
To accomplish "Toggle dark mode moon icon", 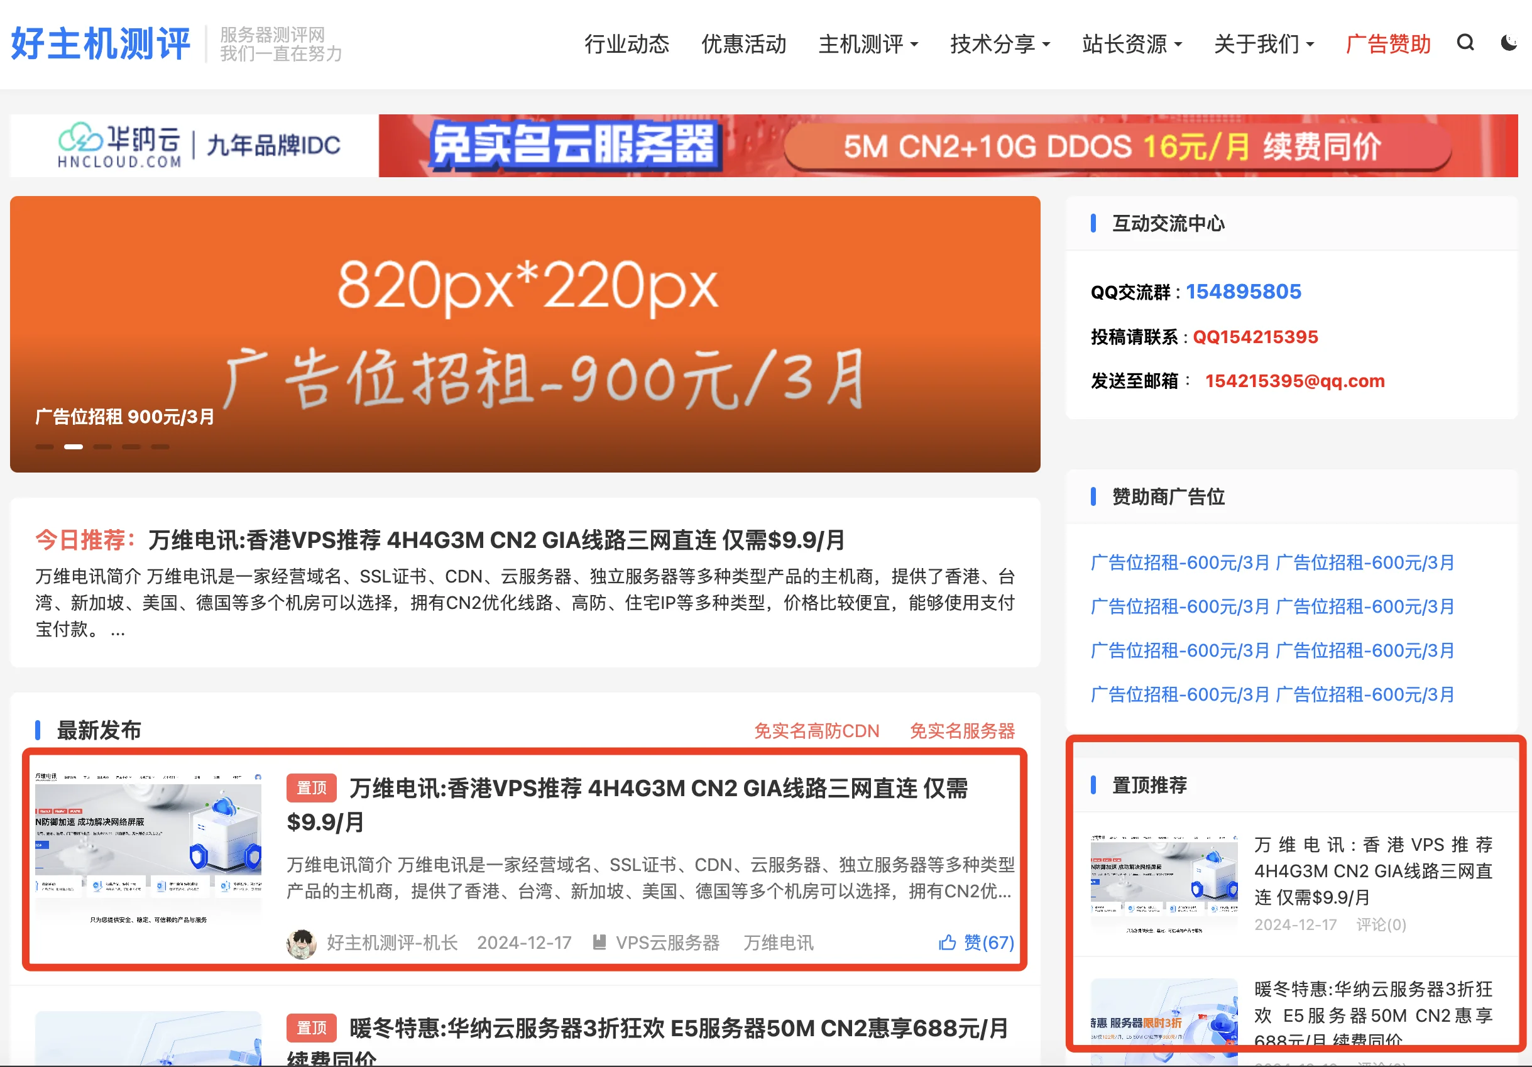I will tap(1509, 43).
